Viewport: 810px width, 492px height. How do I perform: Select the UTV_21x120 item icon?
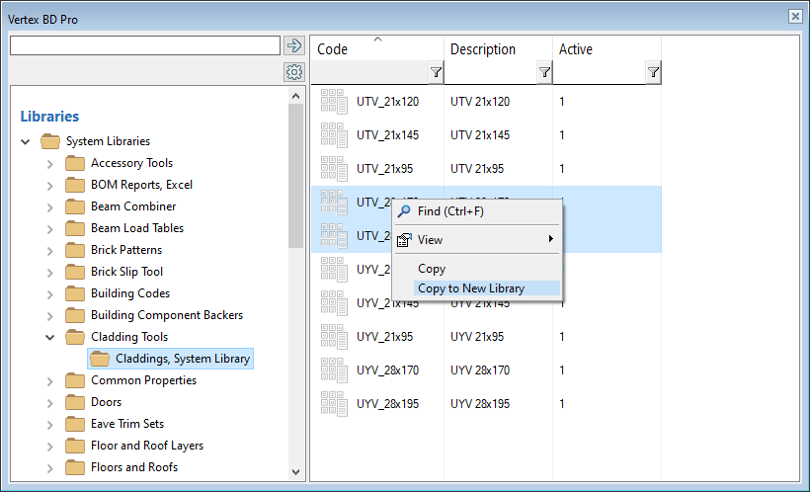(334, 102)
